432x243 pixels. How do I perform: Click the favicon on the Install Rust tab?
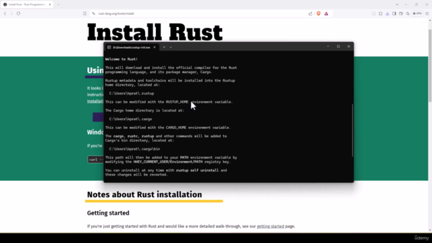pos(5,5)
